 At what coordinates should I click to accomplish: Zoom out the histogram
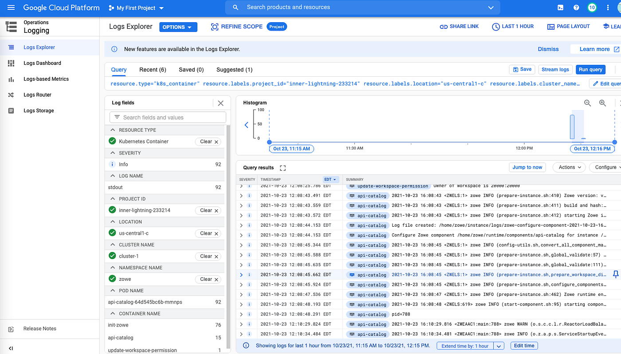click(x=588, y=103)
